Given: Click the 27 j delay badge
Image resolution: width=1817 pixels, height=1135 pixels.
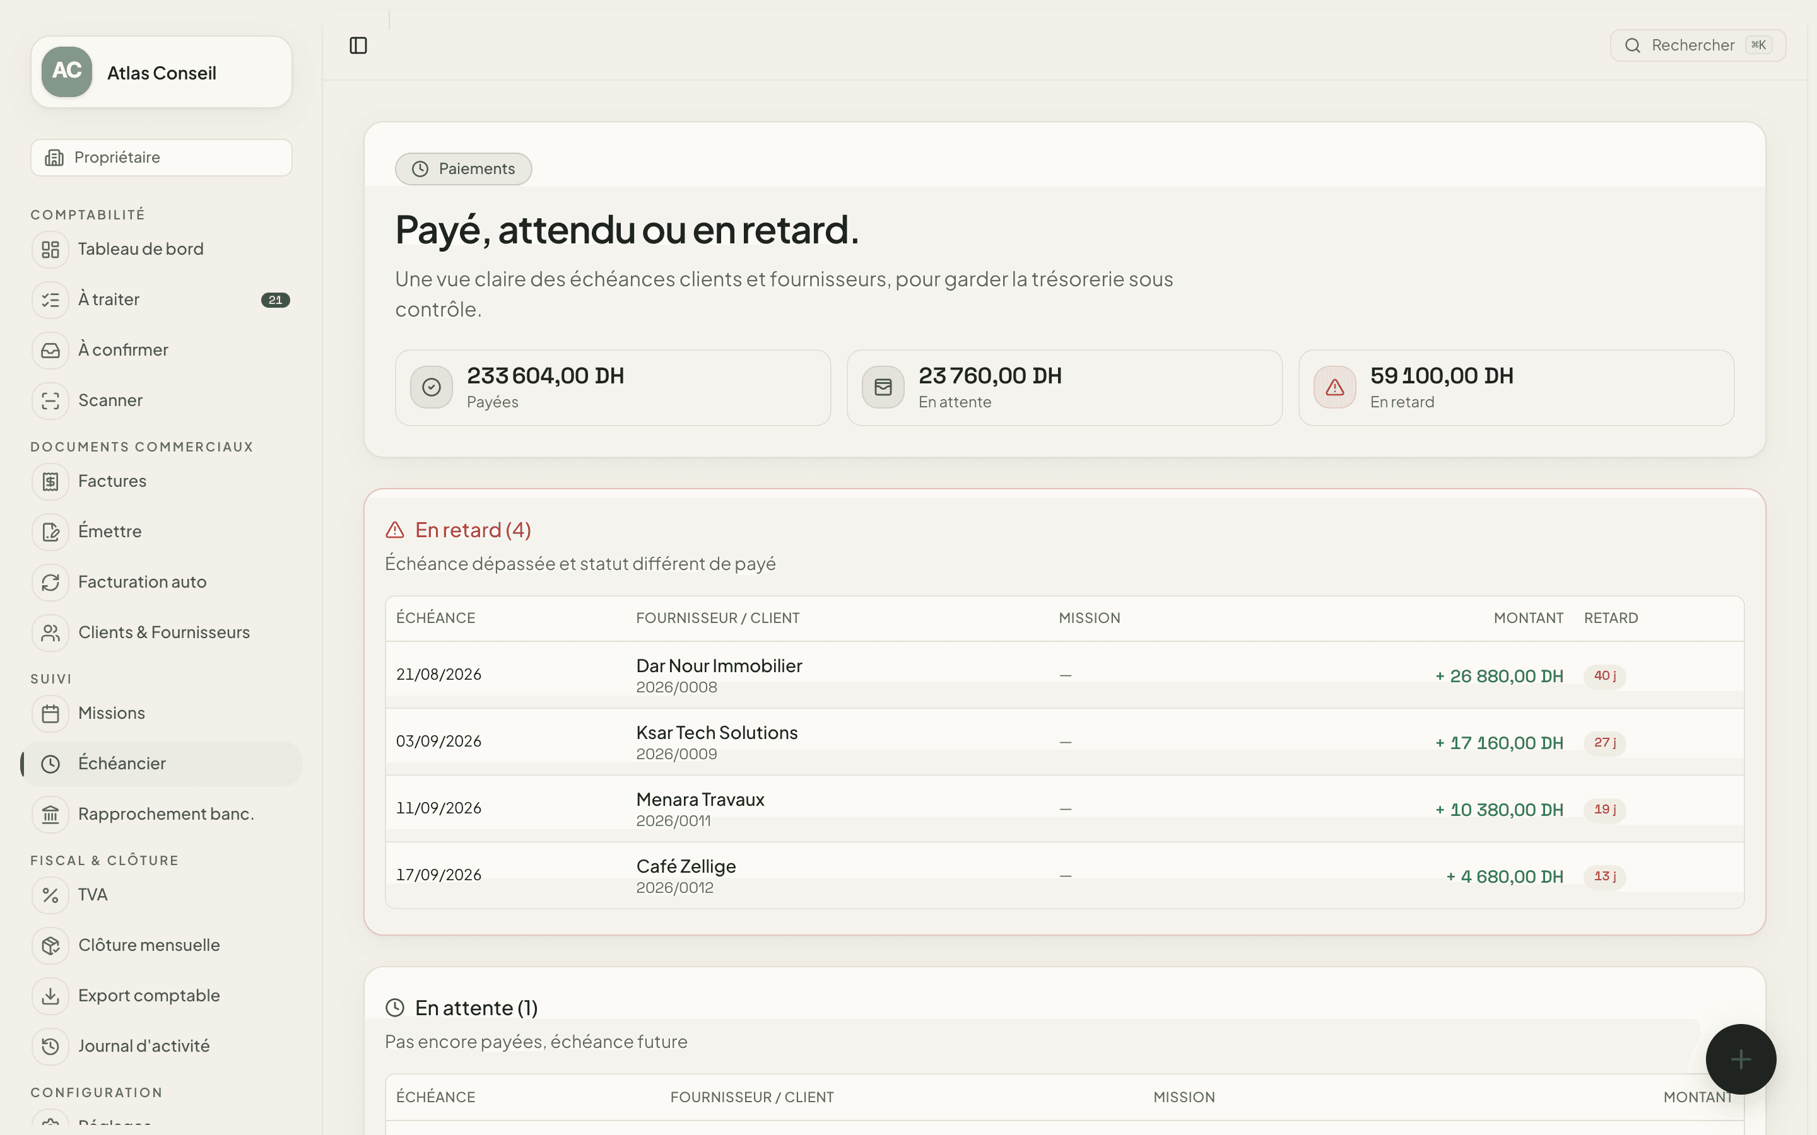Looking at the screenshot, I should pos(1604,743).
